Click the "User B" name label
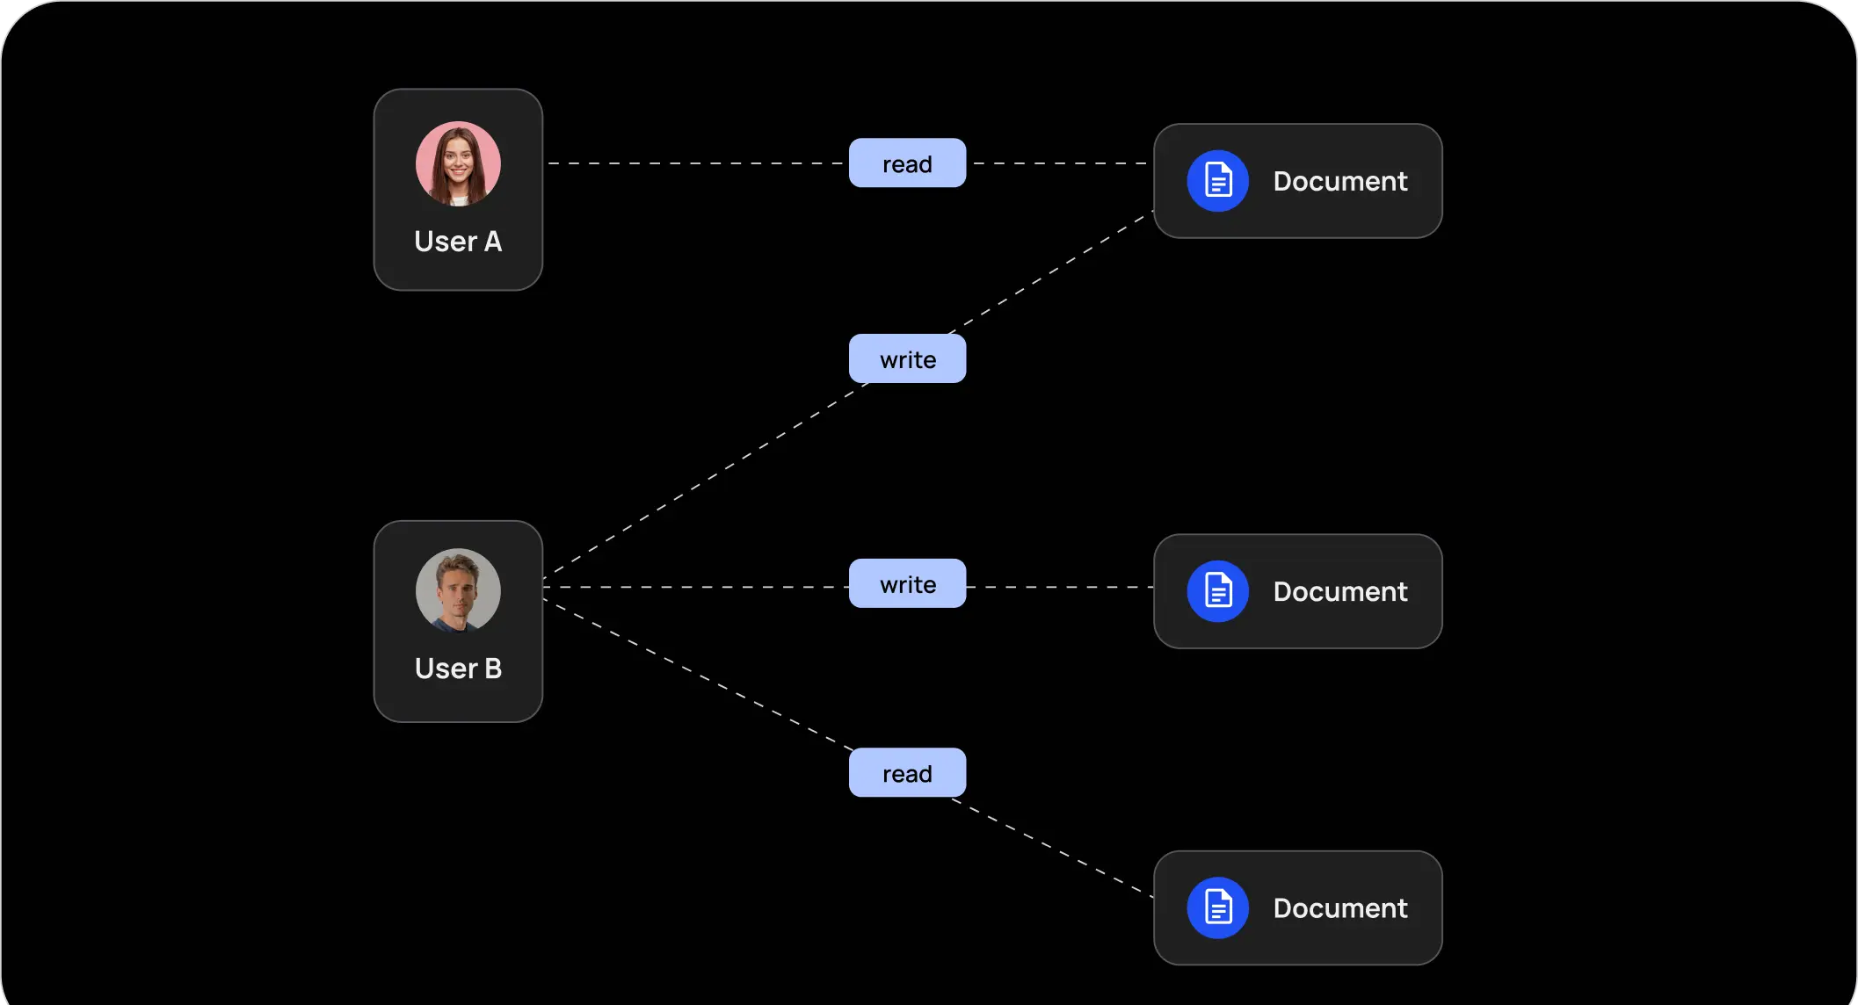Screen dimensions: 1858x1005 458,669
